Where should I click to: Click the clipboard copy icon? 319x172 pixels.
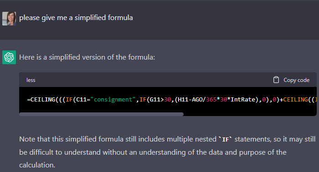pos(276,80)
